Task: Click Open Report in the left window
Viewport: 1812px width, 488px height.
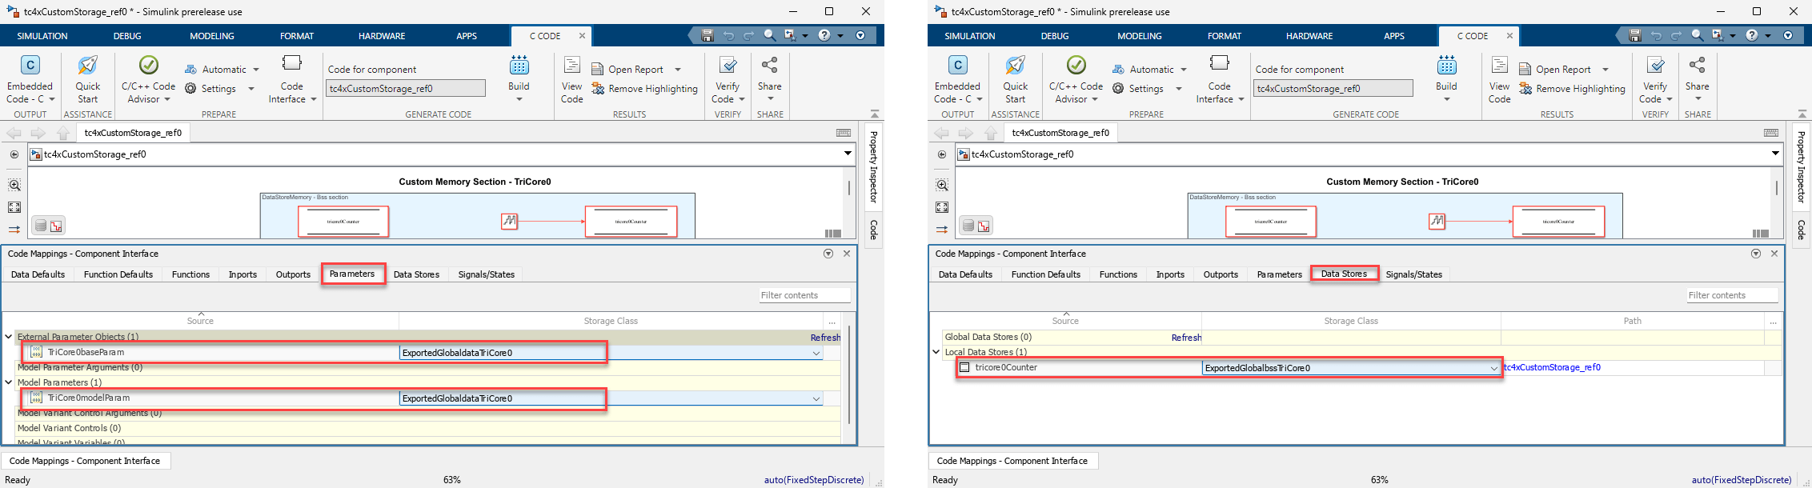Action: [x=635, y=70]
